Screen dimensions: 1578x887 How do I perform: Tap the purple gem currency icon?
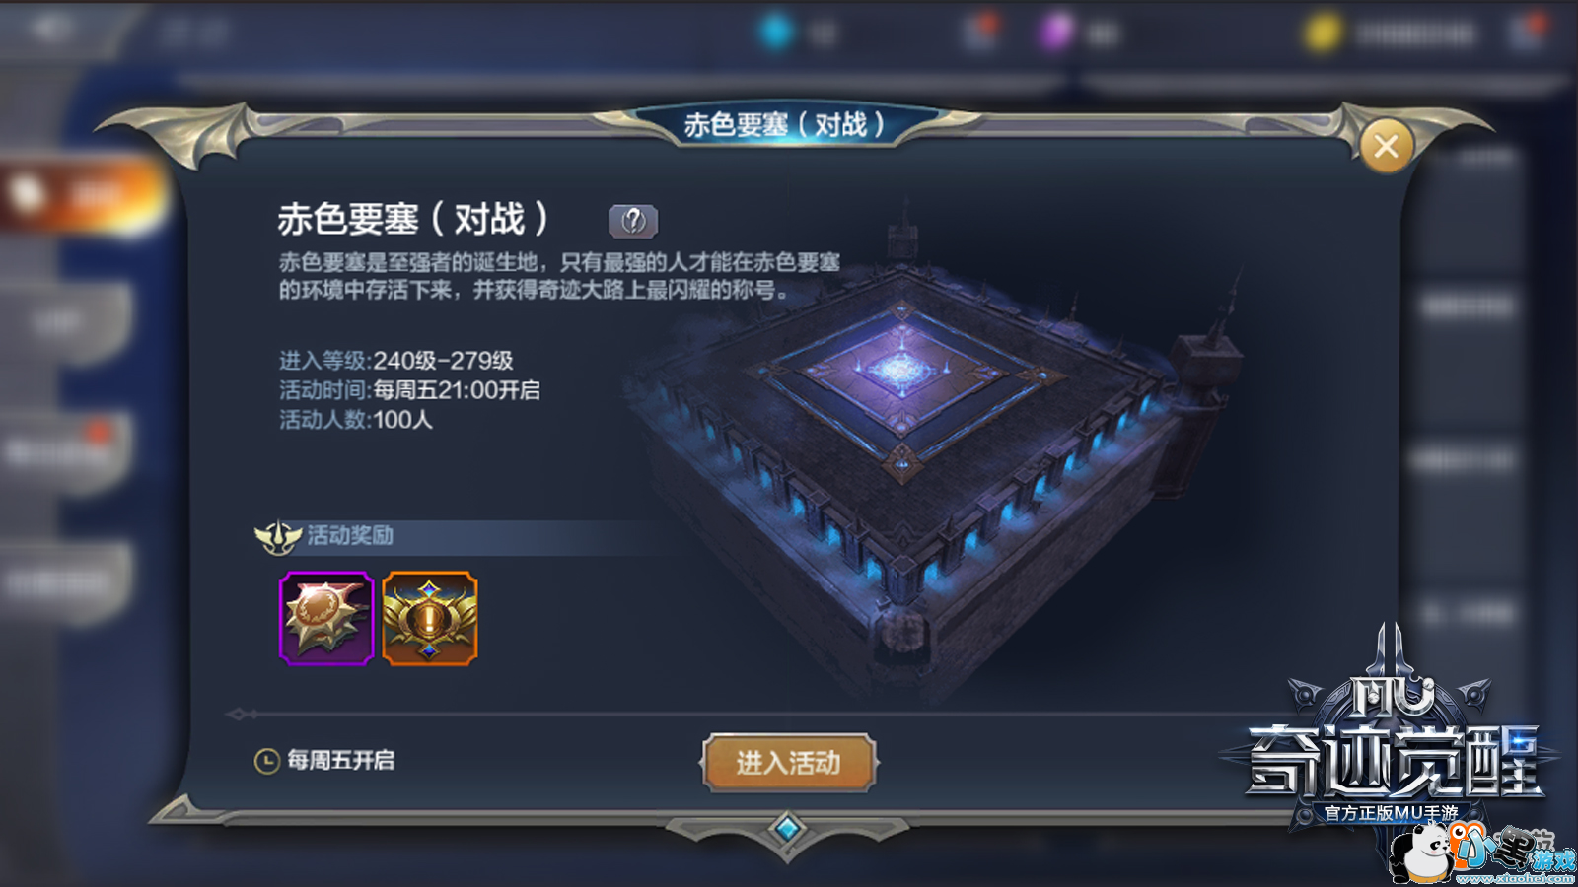[x=1055, y=33]
